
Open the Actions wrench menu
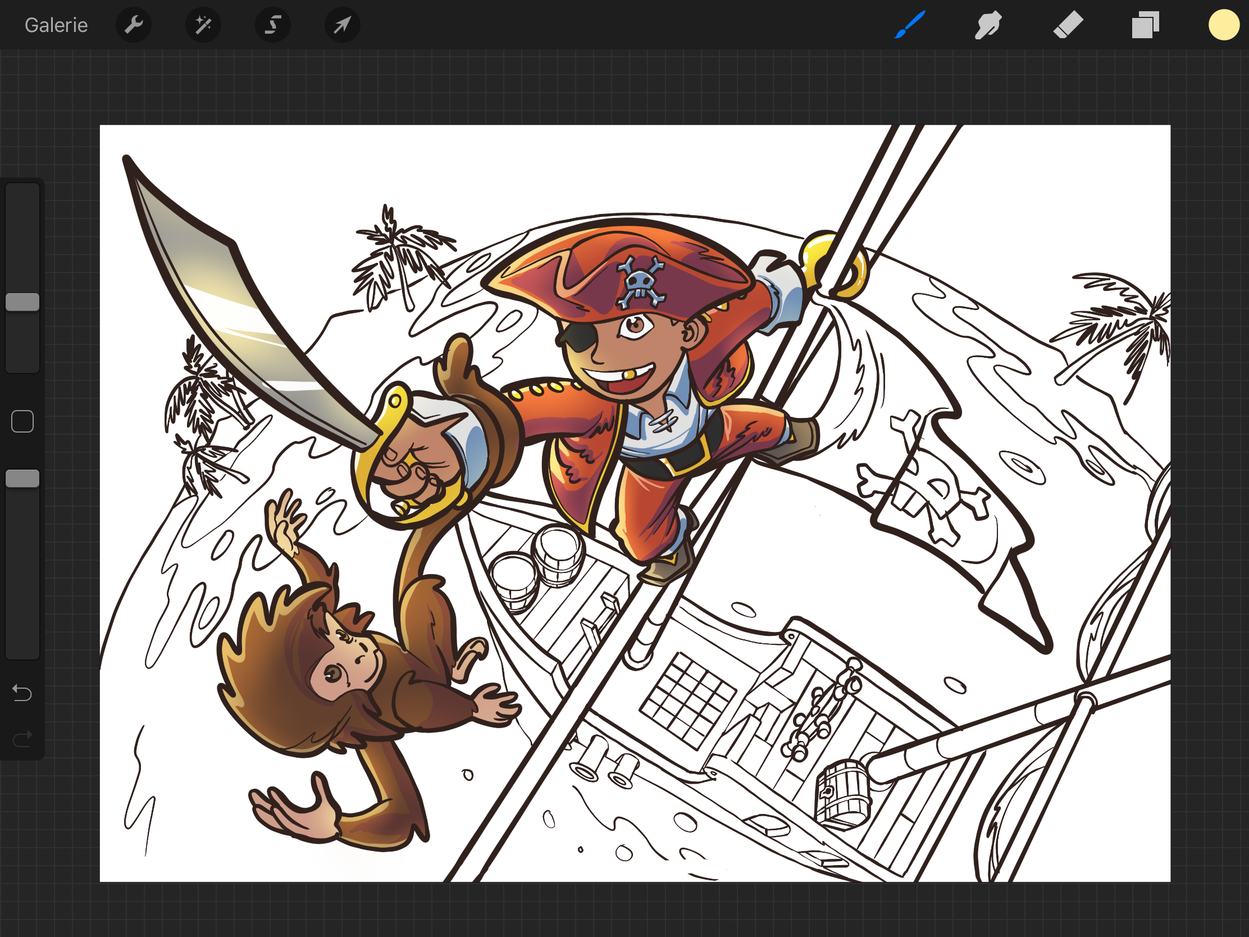pos(133,25)
